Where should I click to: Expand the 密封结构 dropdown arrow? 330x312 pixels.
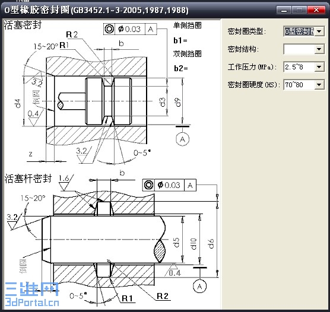[319, 49]
